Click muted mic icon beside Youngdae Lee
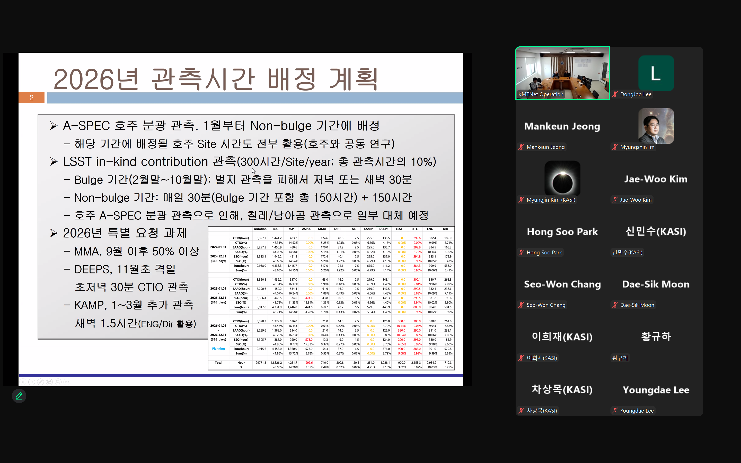 click(615, 411)
